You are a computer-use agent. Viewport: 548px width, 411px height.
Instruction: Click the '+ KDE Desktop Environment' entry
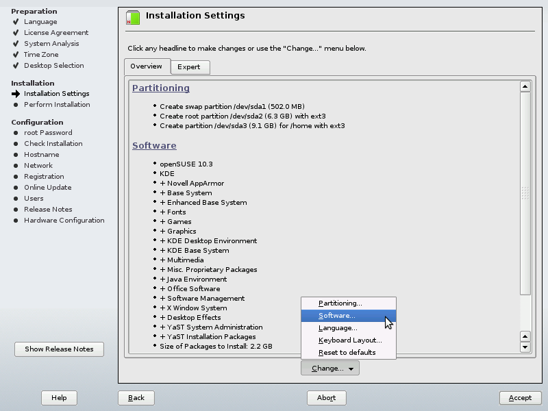[x=208, y=241]
